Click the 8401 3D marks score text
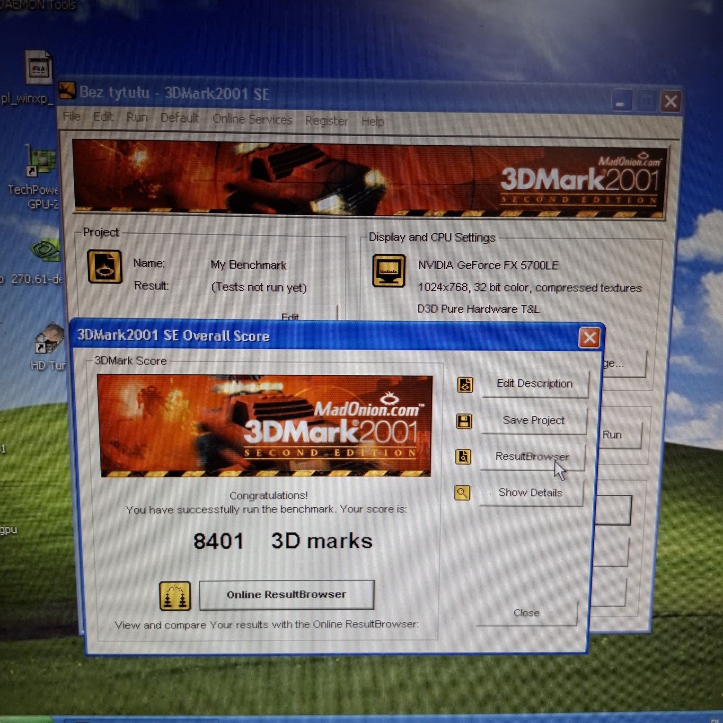This screenshot has width=723, height=723. tap(283, 541)
